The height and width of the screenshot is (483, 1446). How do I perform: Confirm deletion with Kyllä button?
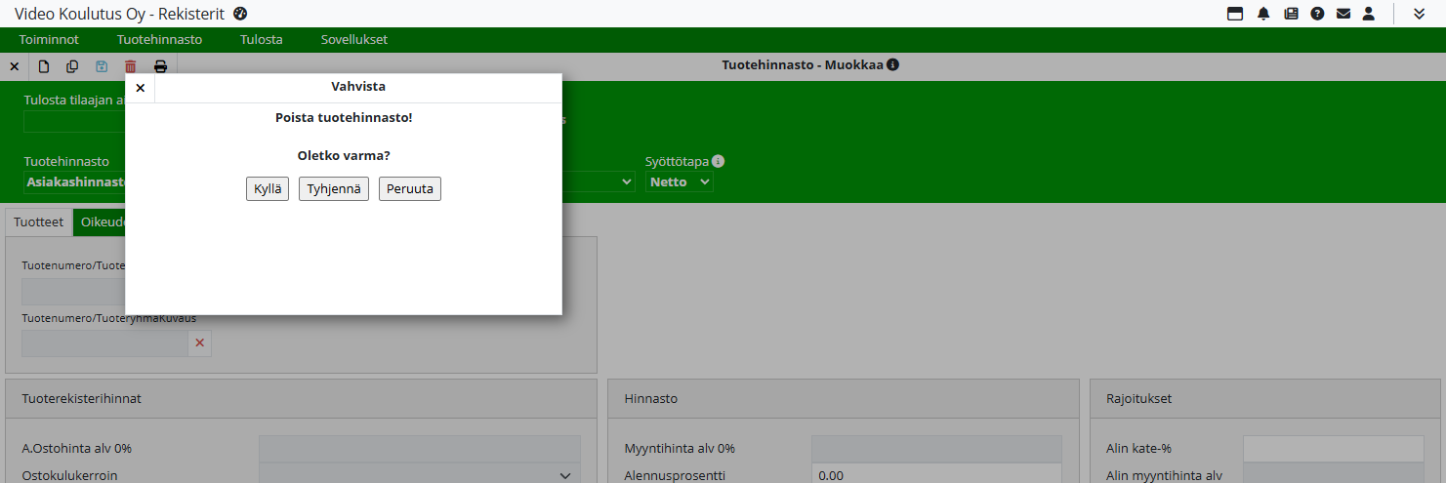point(267,189)
